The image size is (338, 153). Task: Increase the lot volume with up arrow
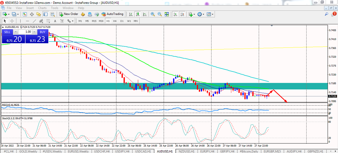(35, 32)
